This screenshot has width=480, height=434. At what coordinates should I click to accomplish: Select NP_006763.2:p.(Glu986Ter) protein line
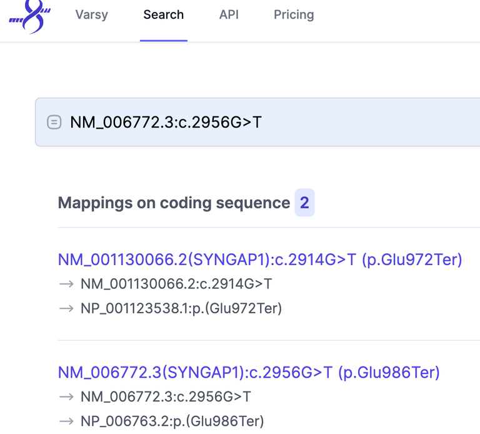[172, 421]
